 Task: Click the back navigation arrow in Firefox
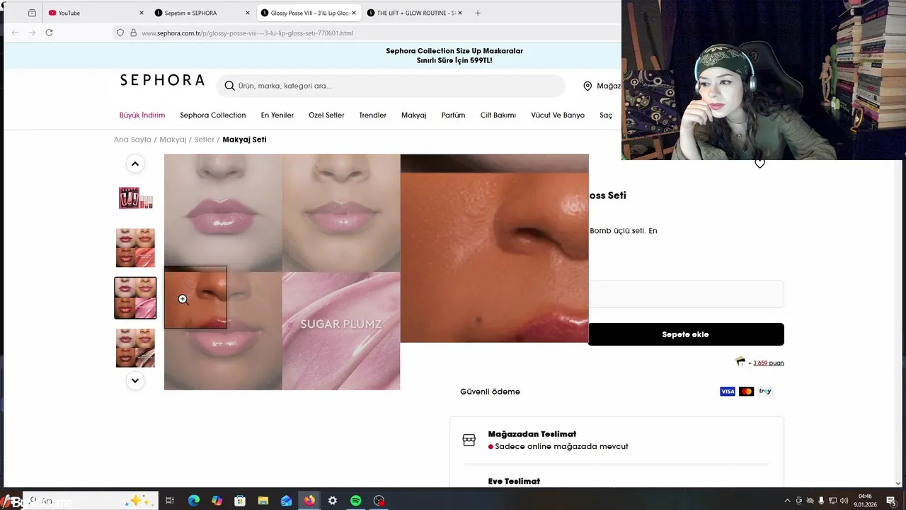pos(15,33)
